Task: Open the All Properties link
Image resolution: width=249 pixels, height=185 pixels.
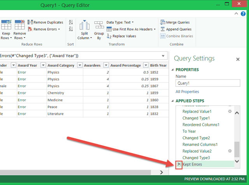Action: tap(187, 92)
